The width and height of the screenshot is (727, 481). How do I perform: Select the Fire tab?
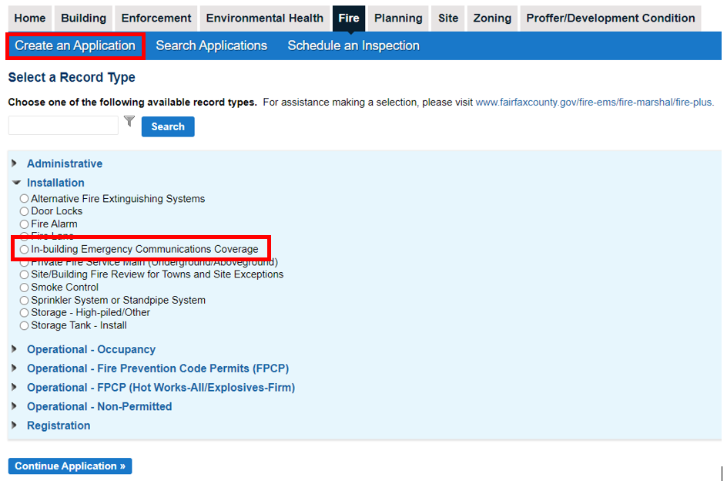pyautogui.click(x=349, y=18)
